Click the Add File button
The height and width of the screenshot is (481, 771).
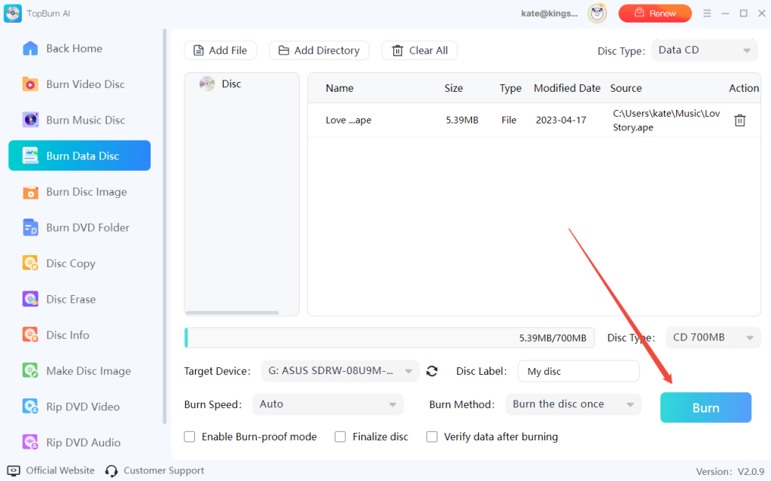(x=221, y=50)
